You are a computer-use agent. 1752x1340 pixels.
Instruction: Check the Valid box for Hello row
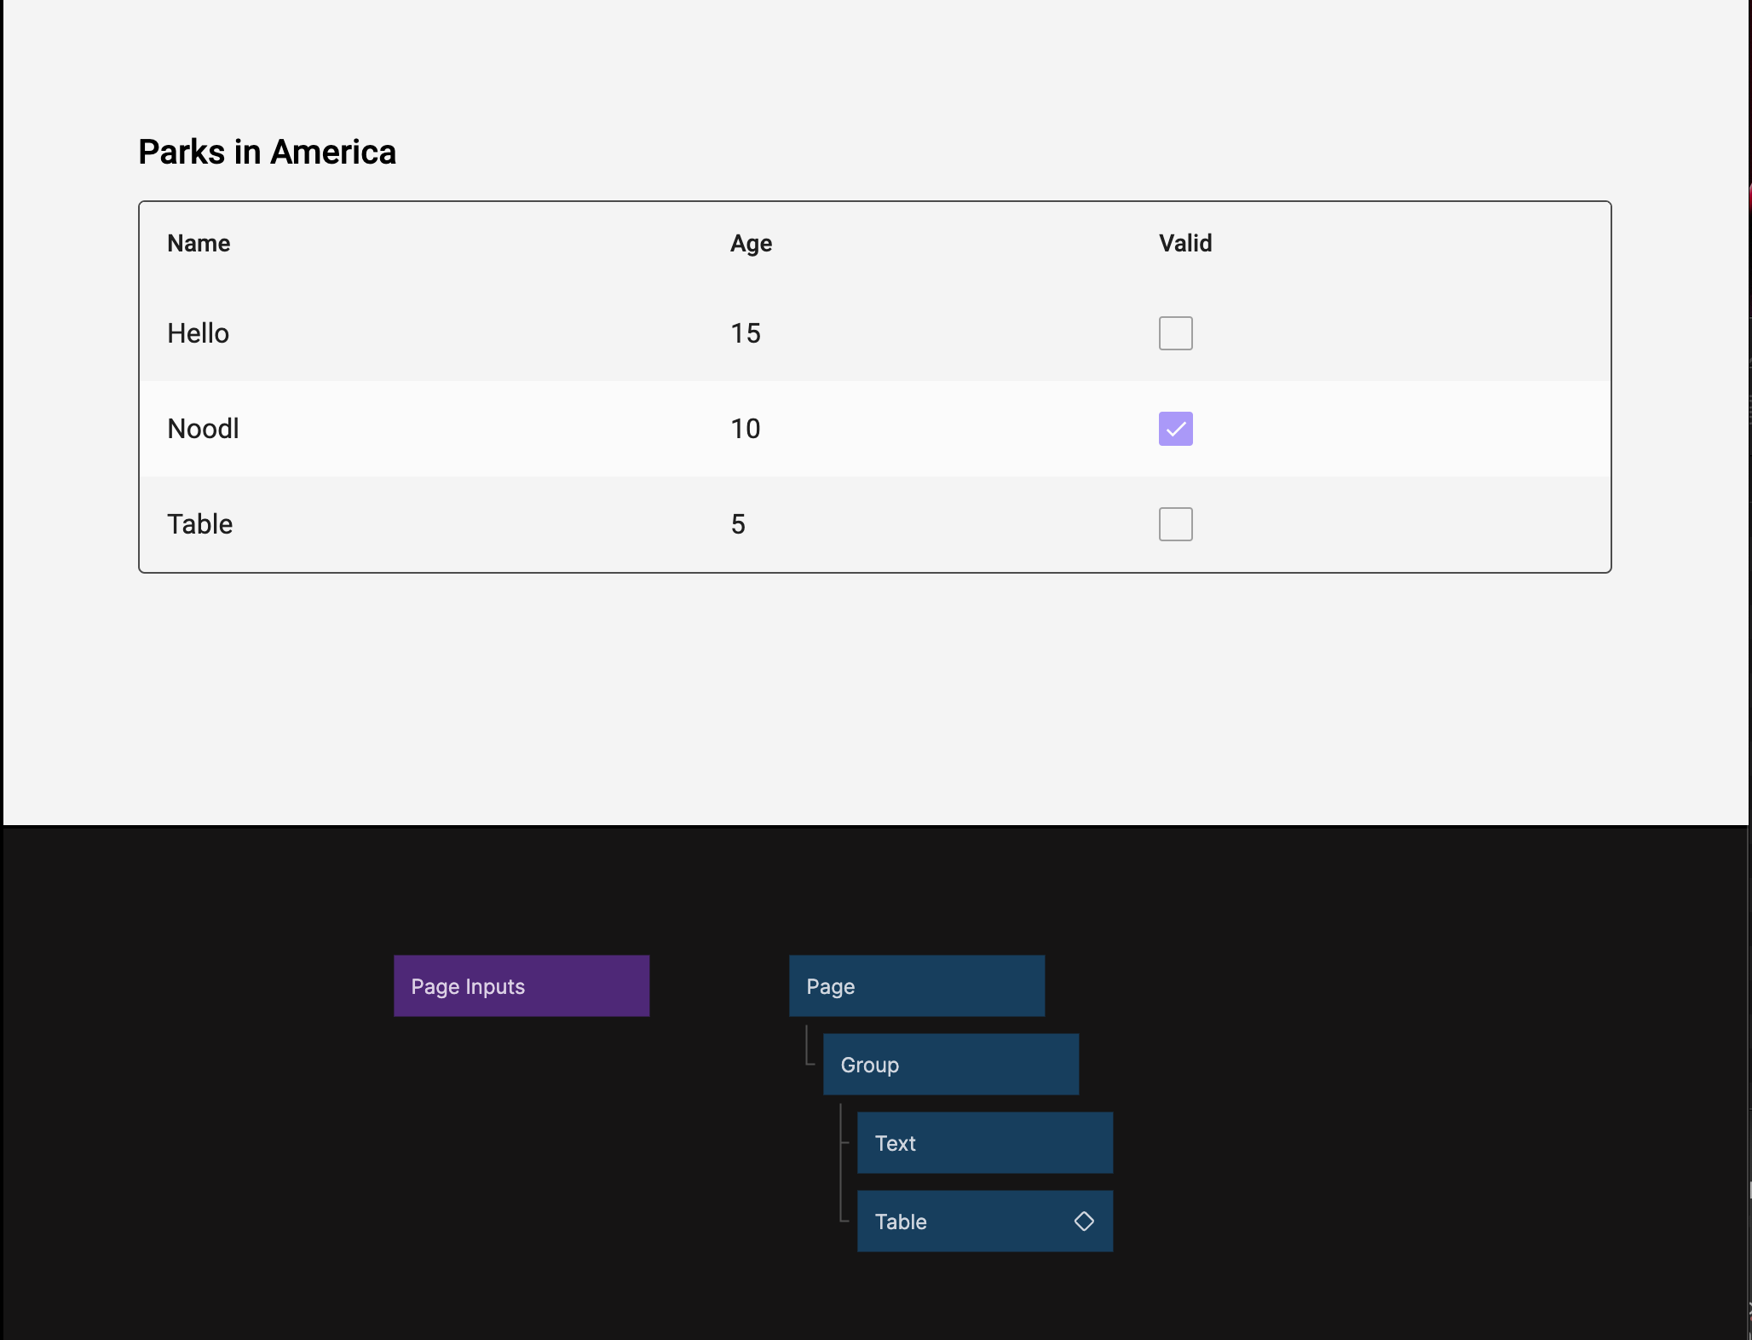coord(1175,333)
